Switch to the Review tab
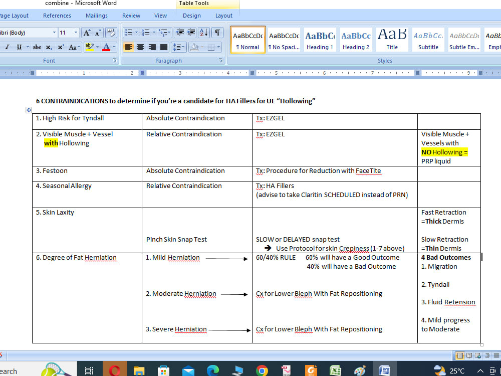The height and width of the screenshot is (376, 501). coord(131,16)
